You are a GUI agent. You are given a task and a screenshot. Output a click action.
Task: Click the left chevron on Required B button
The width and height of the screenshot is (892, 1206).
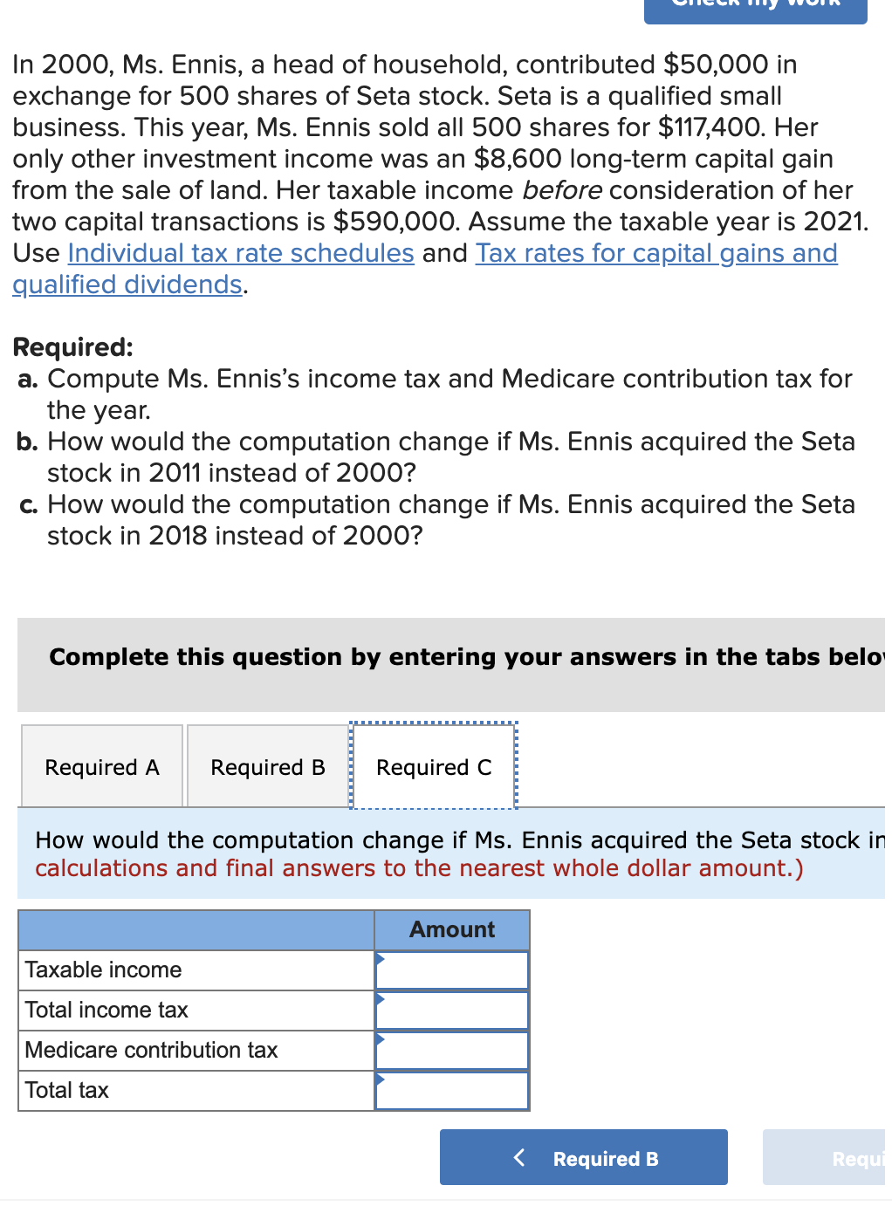coord(518,1158)
